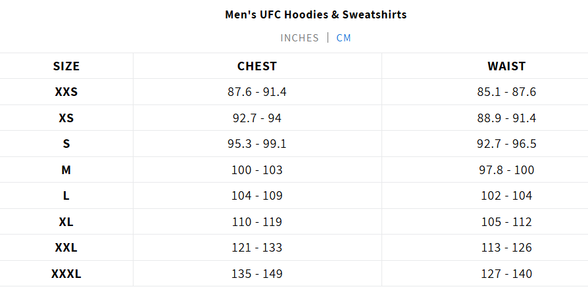The height and width of the screenshot is (295, 588).
Task: Click waist value 85.1 - 87.6
Action: (506, 92)
